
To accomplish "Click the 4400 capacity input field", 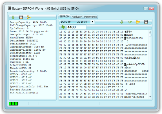I will tap(76, 27).
